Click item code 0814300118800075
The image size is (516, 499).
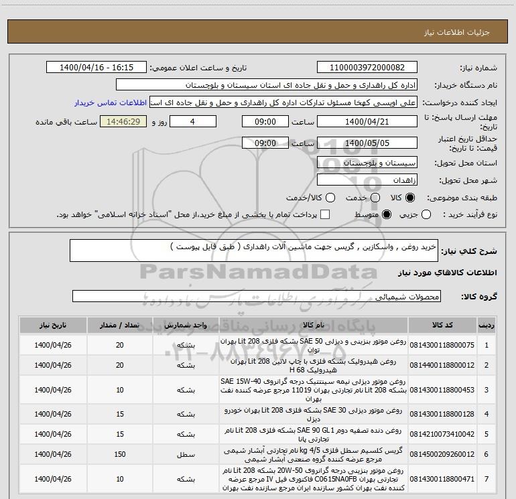[442, 345]
